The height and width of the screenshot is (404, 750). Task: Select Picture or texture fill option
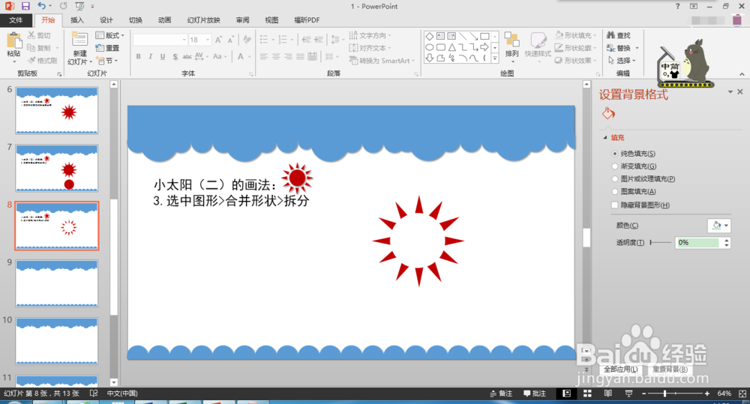(615, 179)
